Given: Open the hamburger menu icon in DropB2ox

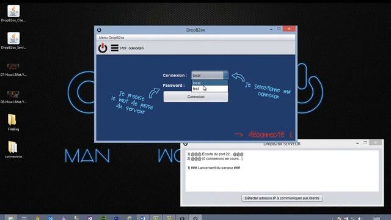Looking at the screenshot, I should (x=114, y=48).
